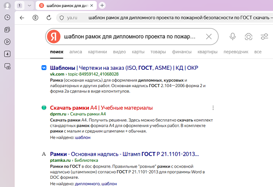Click the Yandex Я logo in the search box
Screen dimensions: 273x187
tap(54, 36)
